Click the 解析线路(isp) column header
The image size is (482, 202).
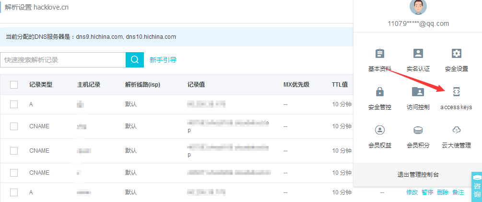(142, 85)
